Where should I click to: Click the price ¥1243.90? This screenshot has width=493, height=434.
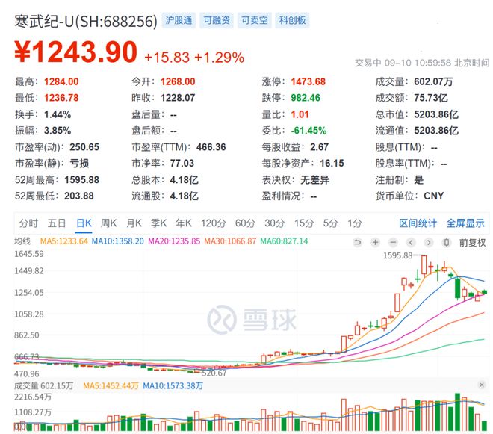[75, 52]
